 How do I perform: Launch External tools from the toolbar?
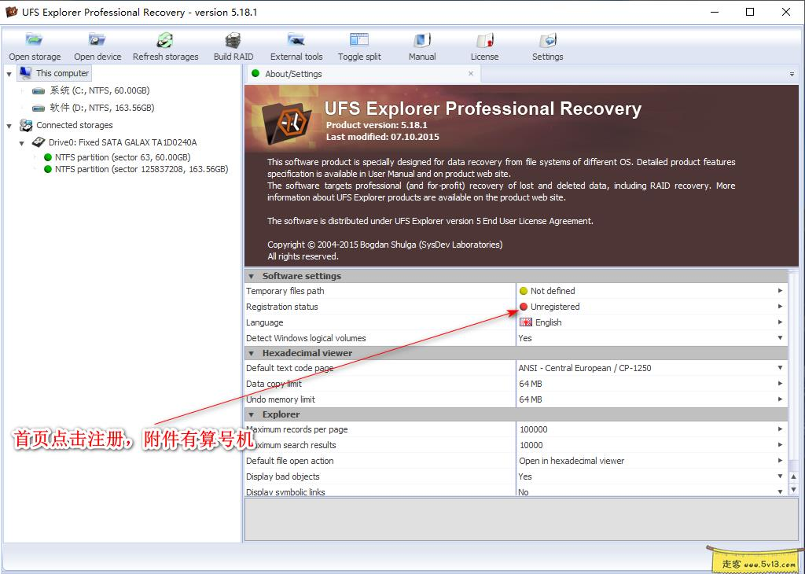click(296, 43)
